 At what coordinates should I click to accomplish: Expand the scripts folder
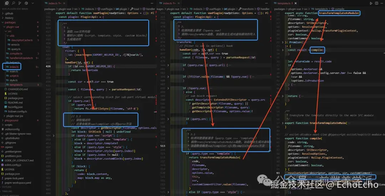pyautogui.click(x=3, y=125)
